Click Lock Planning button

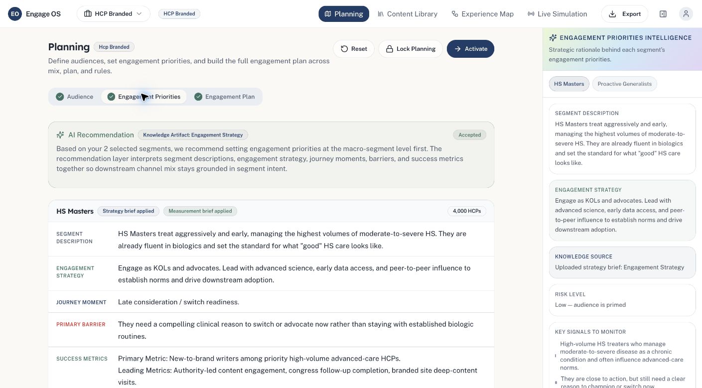[x=411, y=49]
